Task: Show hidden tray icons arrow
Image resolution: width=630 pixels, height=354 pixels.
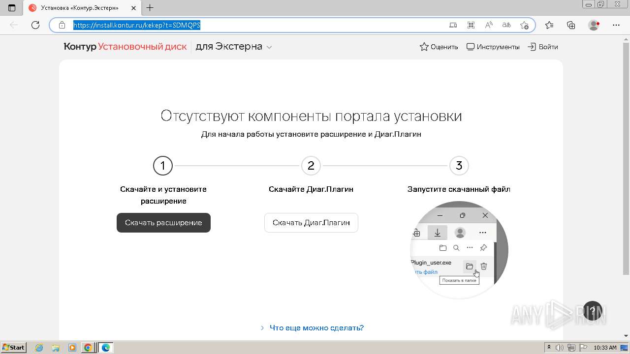Action: click(x=549, y=348)
